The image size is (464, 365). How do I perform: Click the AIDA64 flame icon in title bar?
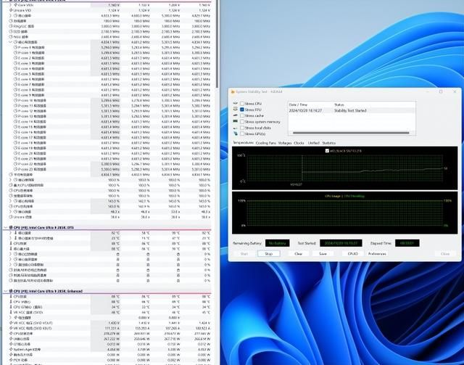[231, 92]
